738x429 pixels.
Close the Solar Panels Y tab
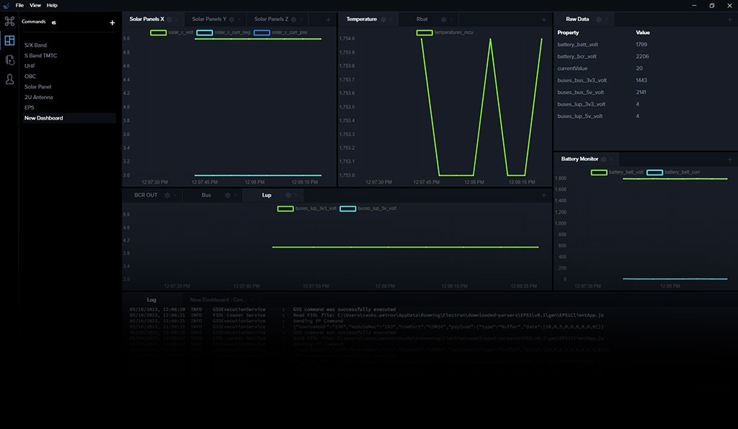click(x=239, y=19)
